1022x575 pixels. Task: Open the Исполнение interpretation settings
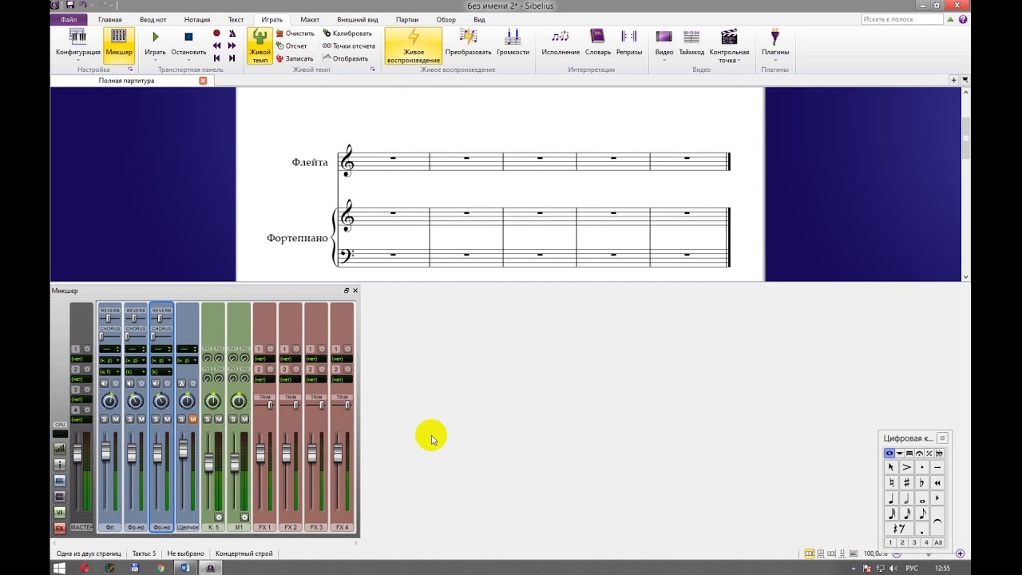point(561,42)
